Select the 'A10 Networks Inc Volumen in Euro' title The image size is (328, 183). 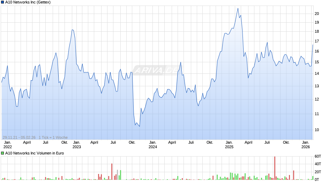35,153
